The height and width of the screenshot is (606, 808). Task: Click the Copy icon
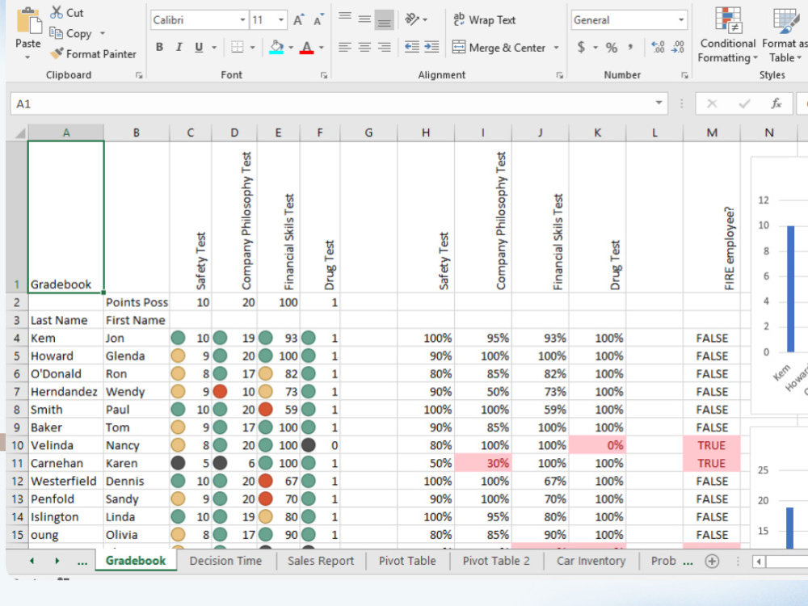[x=57, y=33]
